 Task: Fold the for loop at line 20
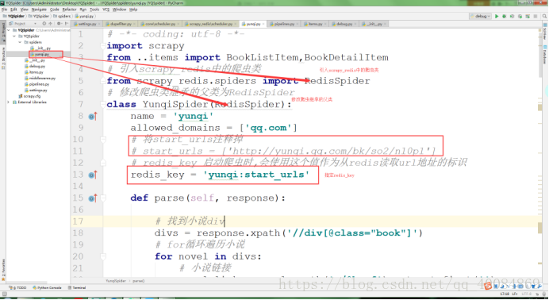(102, 256)
